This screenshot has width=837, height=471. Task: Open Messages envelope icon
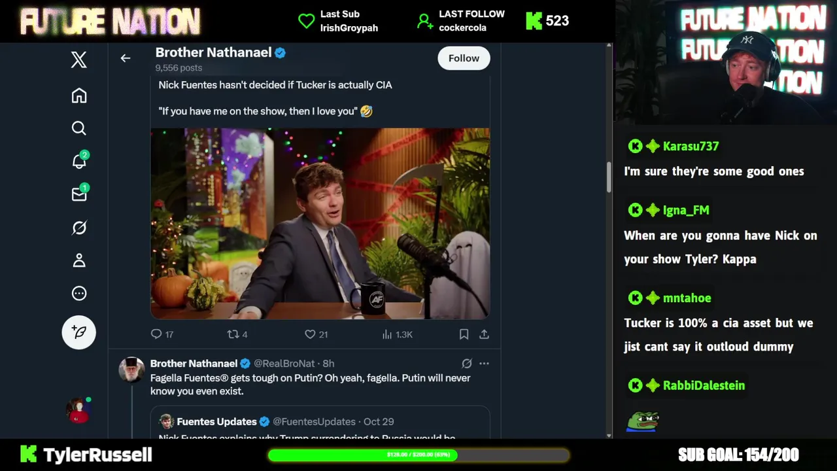pos(79,194)
